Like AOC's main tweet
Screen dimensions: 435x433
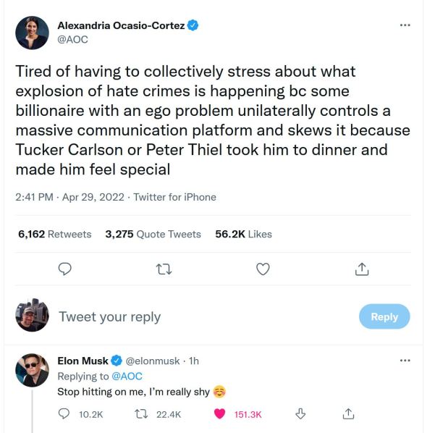pos(263,269)
